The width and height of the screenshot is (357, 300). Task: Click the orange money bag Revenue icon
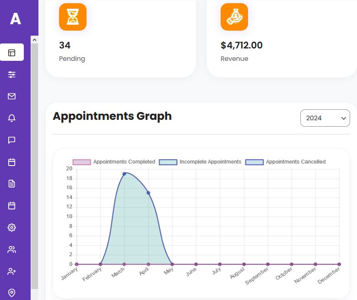234,17
